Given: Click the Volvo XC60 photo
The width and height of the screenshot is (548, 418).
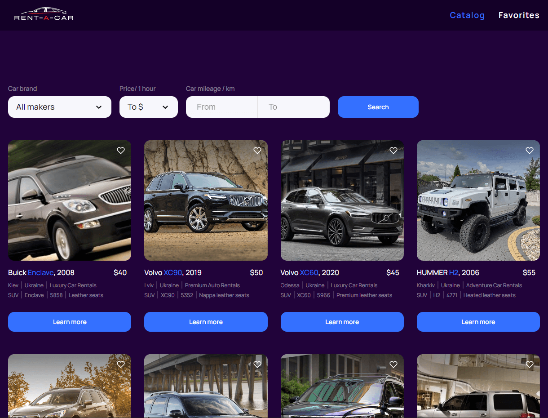Looking at the screenshot, I should [x=342, y=200].
